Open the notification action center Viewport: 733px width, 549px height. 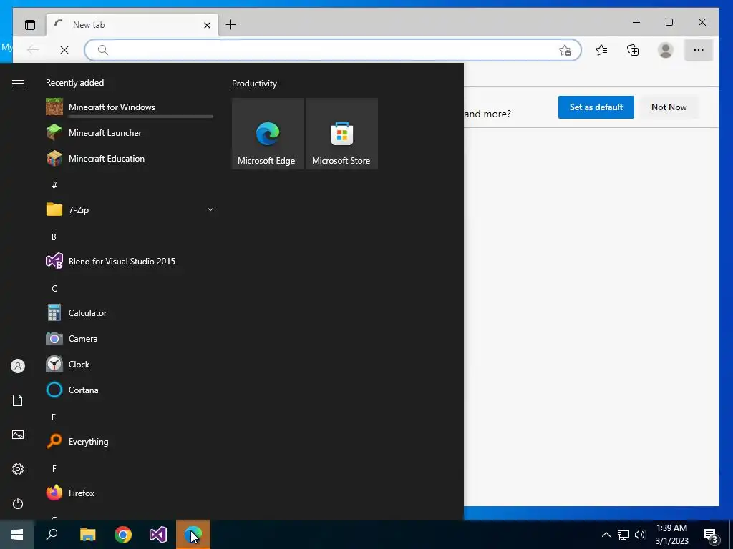[711, 535]
